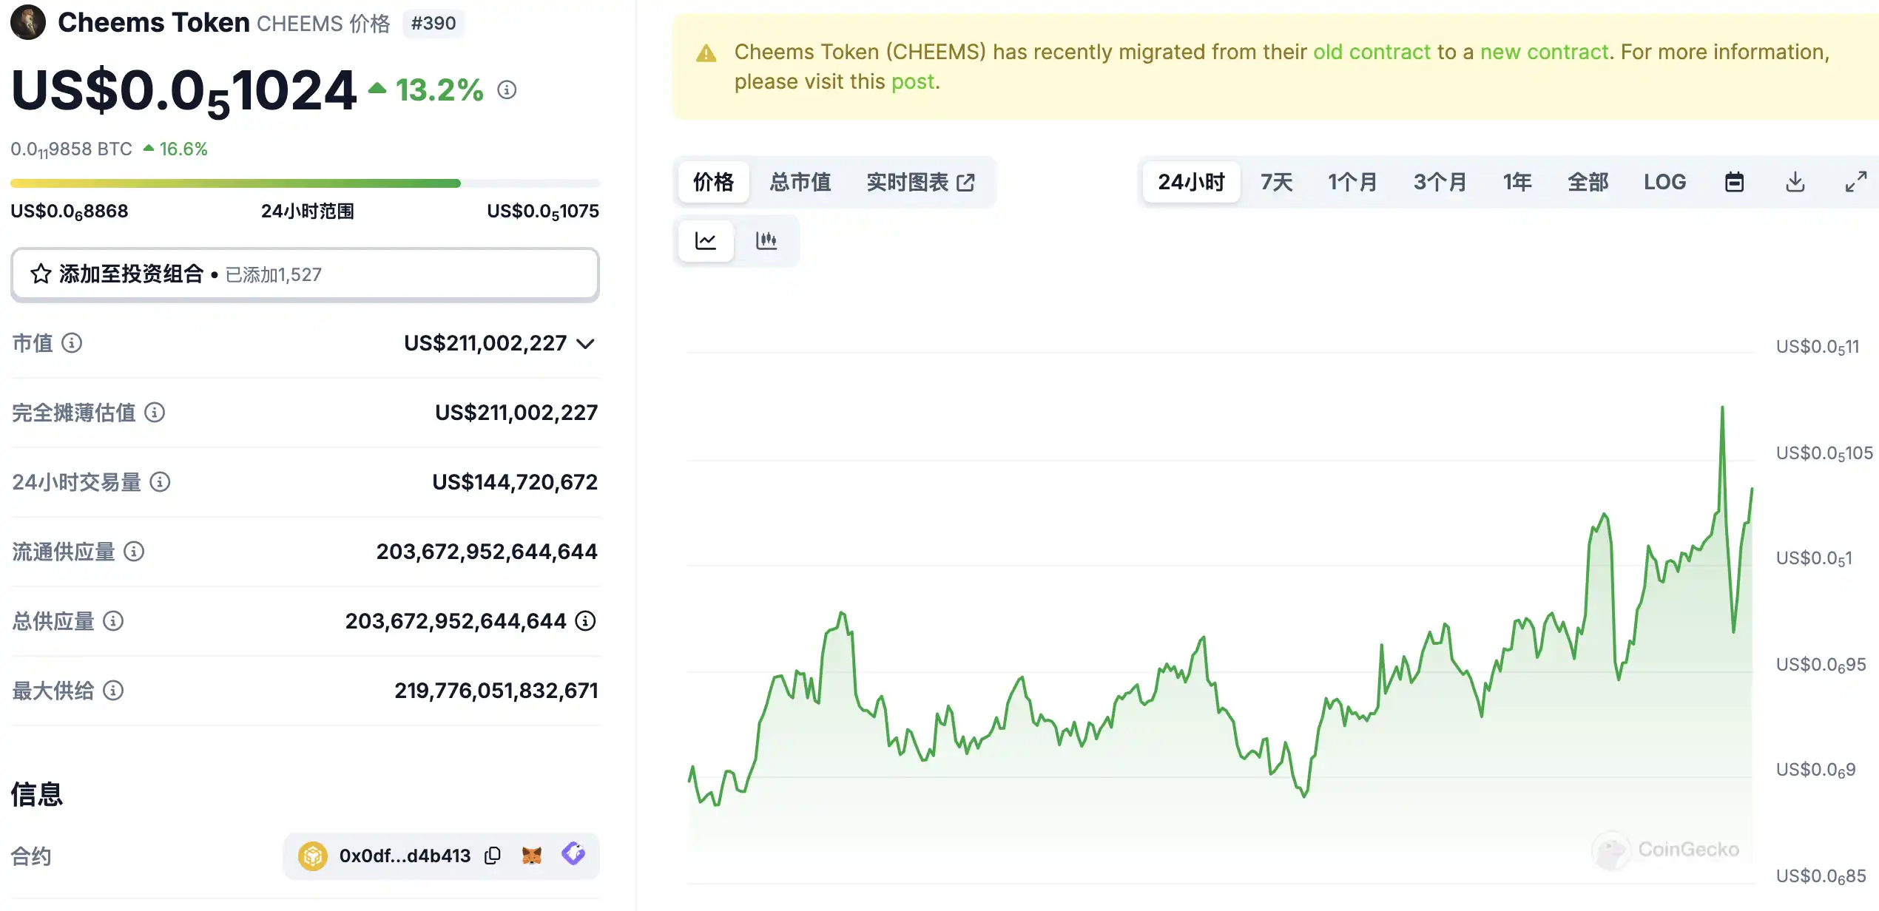Click info icon next to 13.2% change
The width and height of the screenshot is (1879, 911).
pyautogui.click(x=507, y=90)
